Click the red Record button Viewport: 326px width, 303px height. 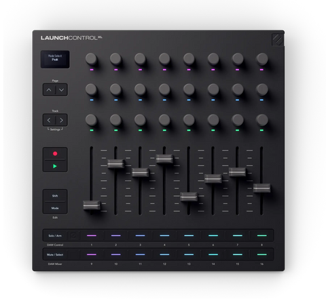55,154
